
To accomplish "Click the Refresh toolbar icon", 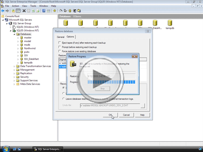I will [x=33, y=11].
